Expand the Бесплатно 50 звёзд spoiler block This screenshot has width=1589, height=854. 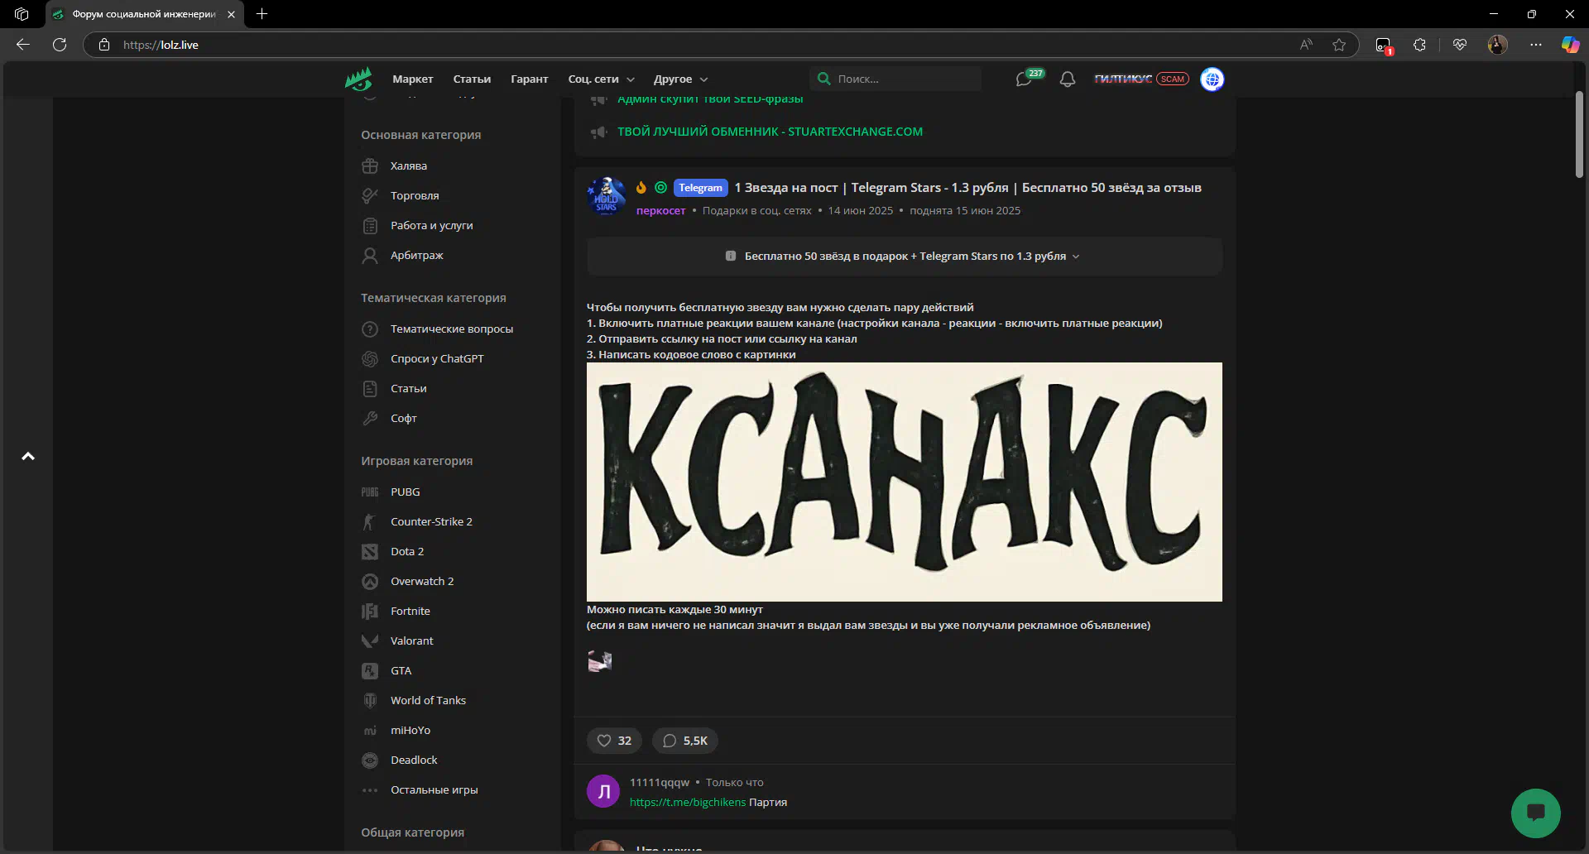(x=905, y=257)
